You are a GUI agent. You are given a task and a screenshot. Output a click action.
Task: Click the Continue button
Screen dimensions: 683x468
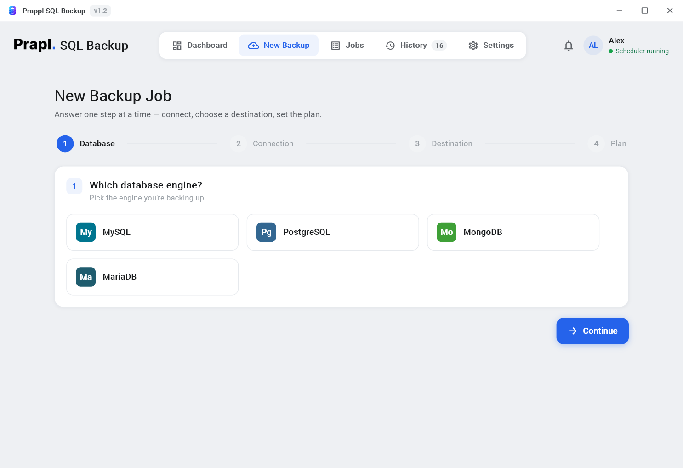(592, 331)
